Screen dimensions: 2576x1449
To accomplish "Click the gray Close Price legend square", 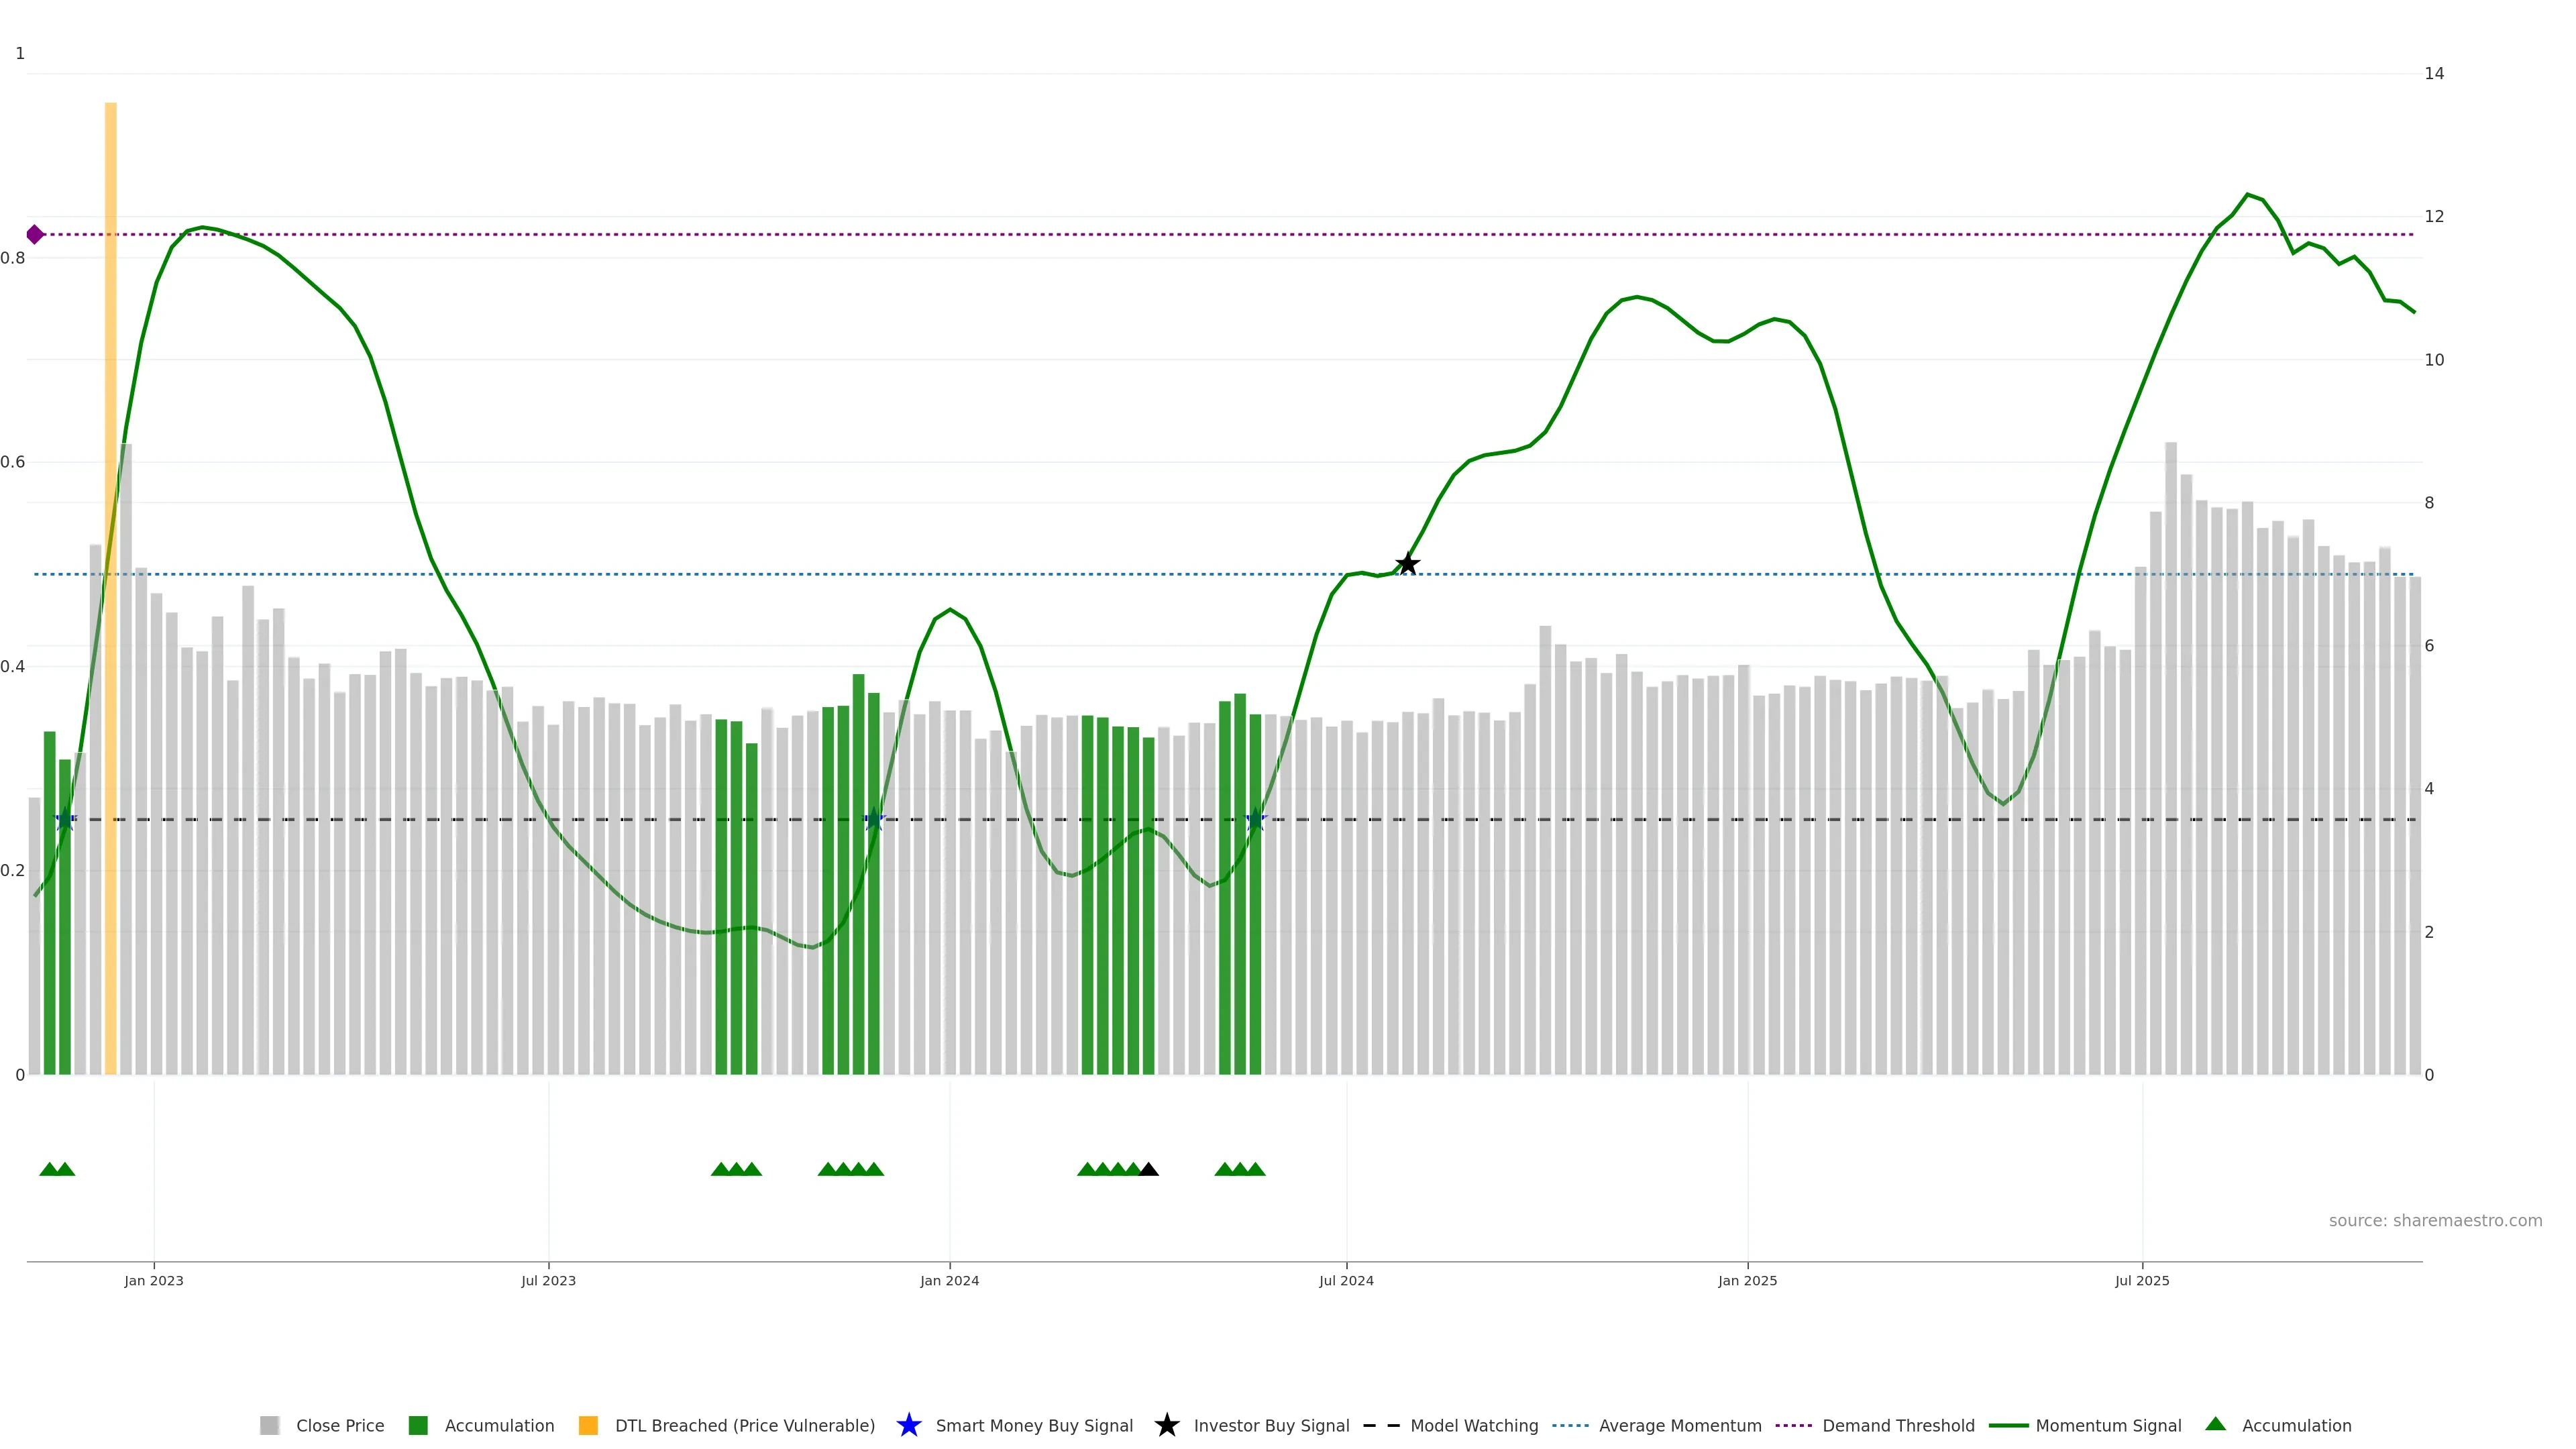I will [x=269, y=1425].
